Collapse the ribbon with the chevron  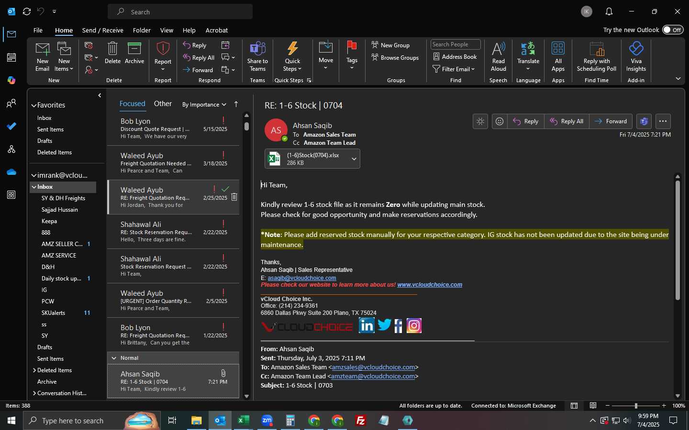coord(678,78)
